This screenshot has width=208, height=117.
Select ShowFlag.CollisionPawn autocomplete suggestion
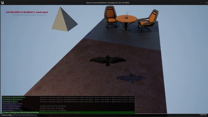pyautogui.click(x=68, y=99)
